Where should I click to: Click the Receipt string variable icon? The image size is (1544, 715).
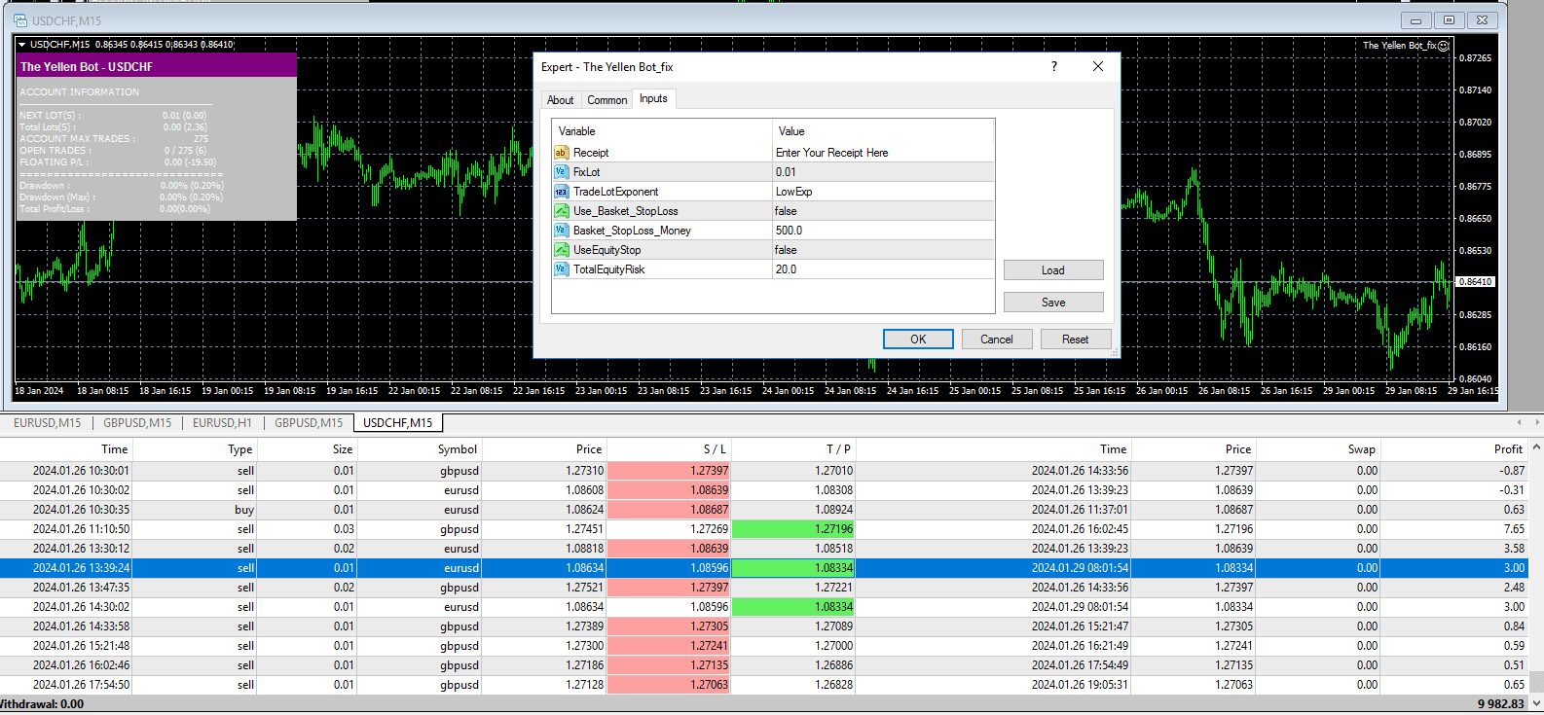pos(561,153)
